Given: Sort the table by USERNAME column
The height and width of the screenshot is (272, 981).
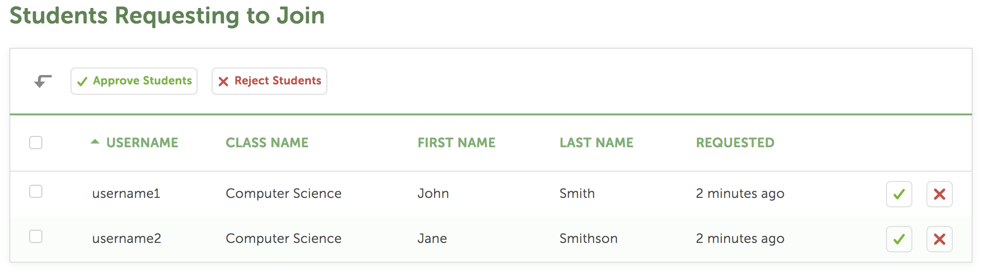Looking at the screenshot, I should point(142,143).
